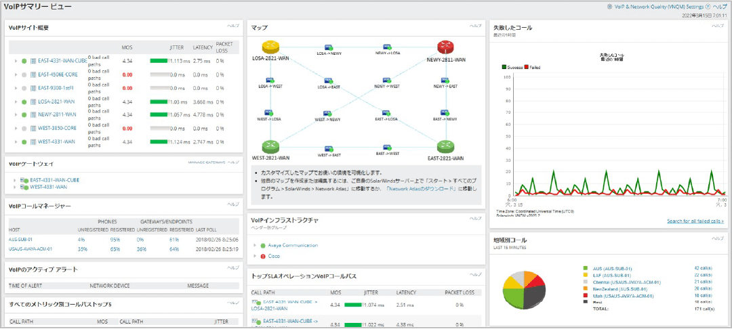
Task: Expand EAST-4331-WAN-CUBE node in VoIP gateways
Action: pos(16,180)
